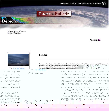109x111 pixels.
Task: Click the 'Derecho' article heading
Action: [x=43, y=55]
